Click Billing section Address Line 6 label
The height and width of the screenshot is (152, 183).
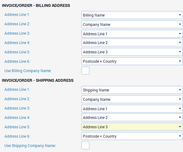(17, 61)
